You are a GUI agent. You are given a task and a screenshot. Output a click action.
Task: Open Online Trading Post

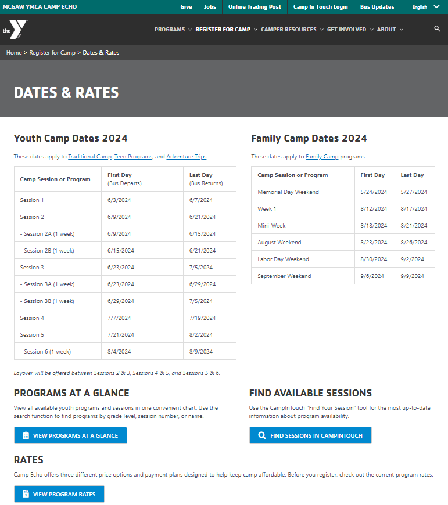click(255, 7)
